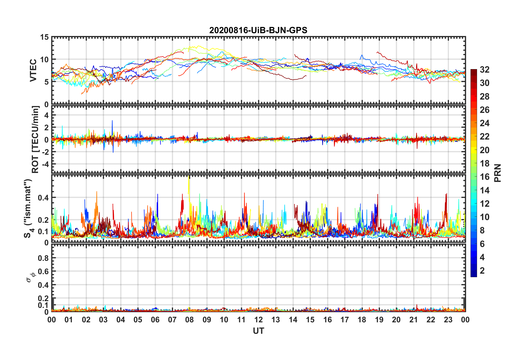Select colorbar tick label 20
517x346 pixels.
pyautogui.click(x=484, y=150)
